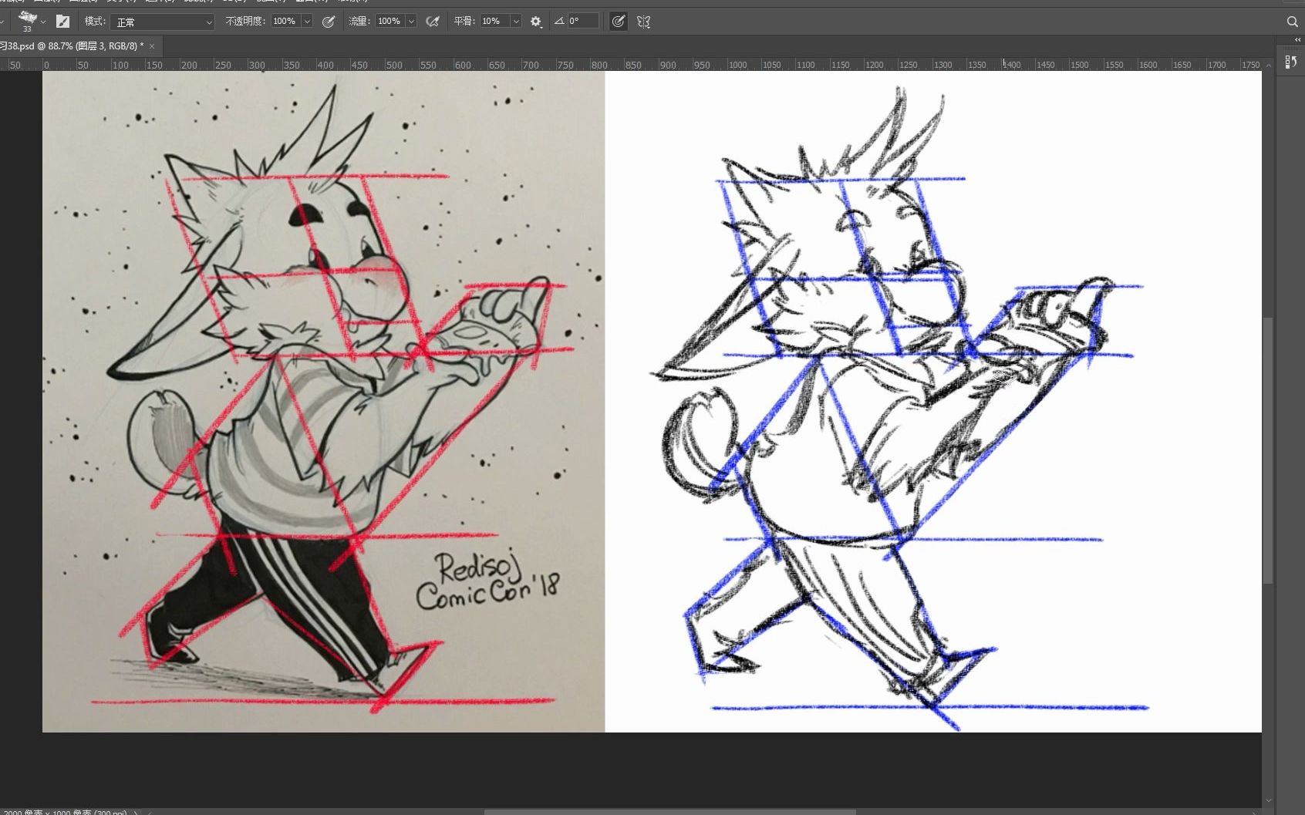Viewport: 1305px width, 815px height.
Task: Click the scroll up arrow of vertical scrollbar
Action: 1269,66
